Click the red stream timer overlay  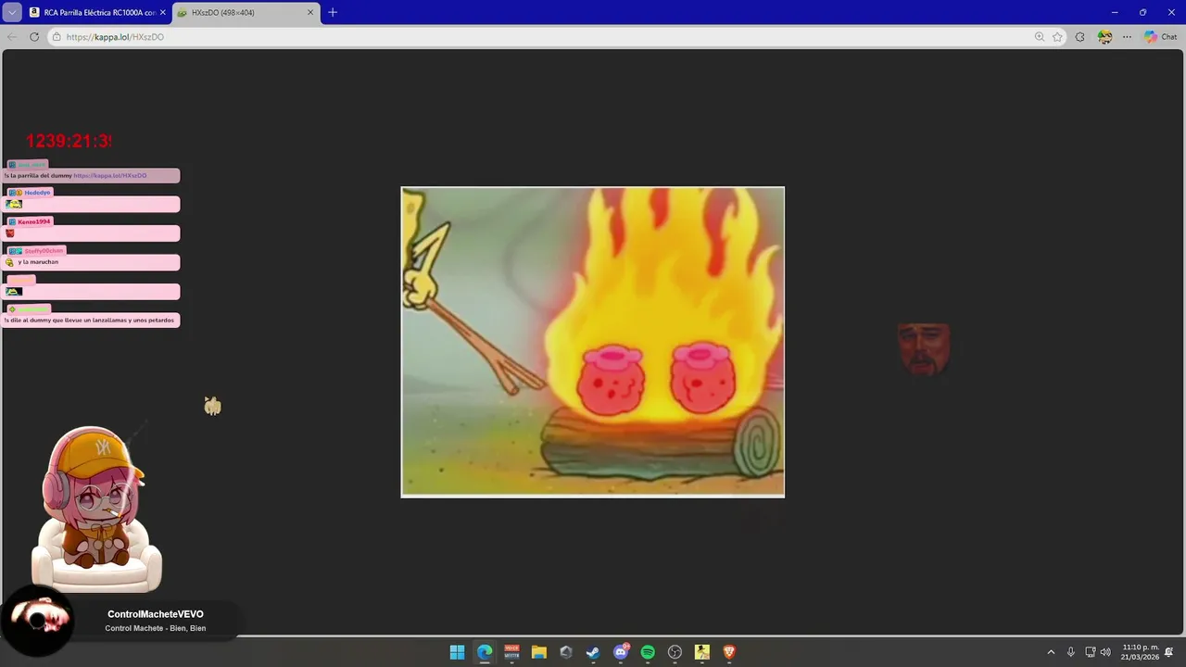point(69,141)
